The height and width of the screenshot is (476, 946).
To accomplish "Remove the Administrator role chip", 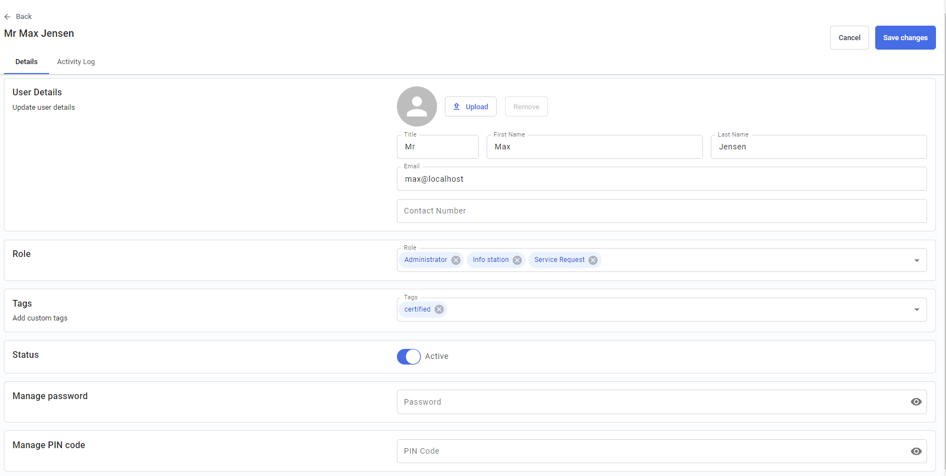I will point(456,260).
